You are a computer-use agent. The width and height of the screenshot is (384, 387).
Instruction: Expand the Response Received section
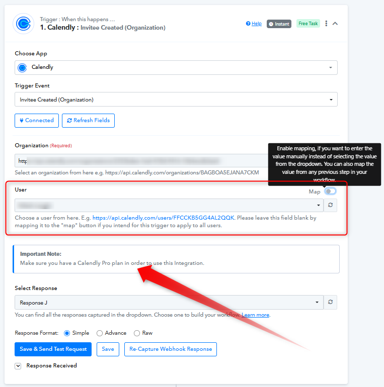point(18,366)
